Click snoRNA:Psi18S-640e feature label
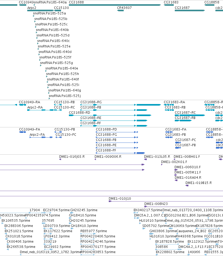Screen dimensions: 223x256 tap(62, 68)
